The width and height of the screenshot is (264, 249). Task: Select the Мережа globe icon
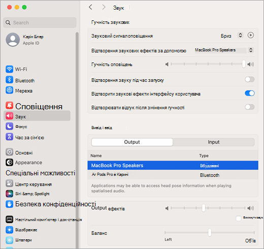(x=9, y=90)
